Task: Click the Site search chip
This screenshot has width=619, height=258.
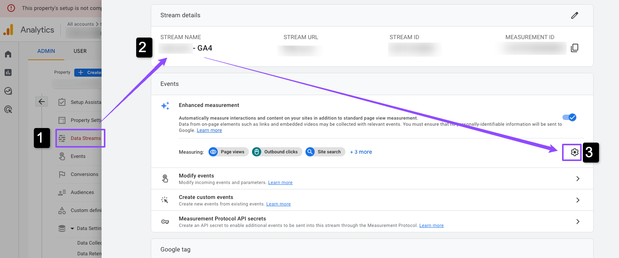Action: tap(325, 152)
